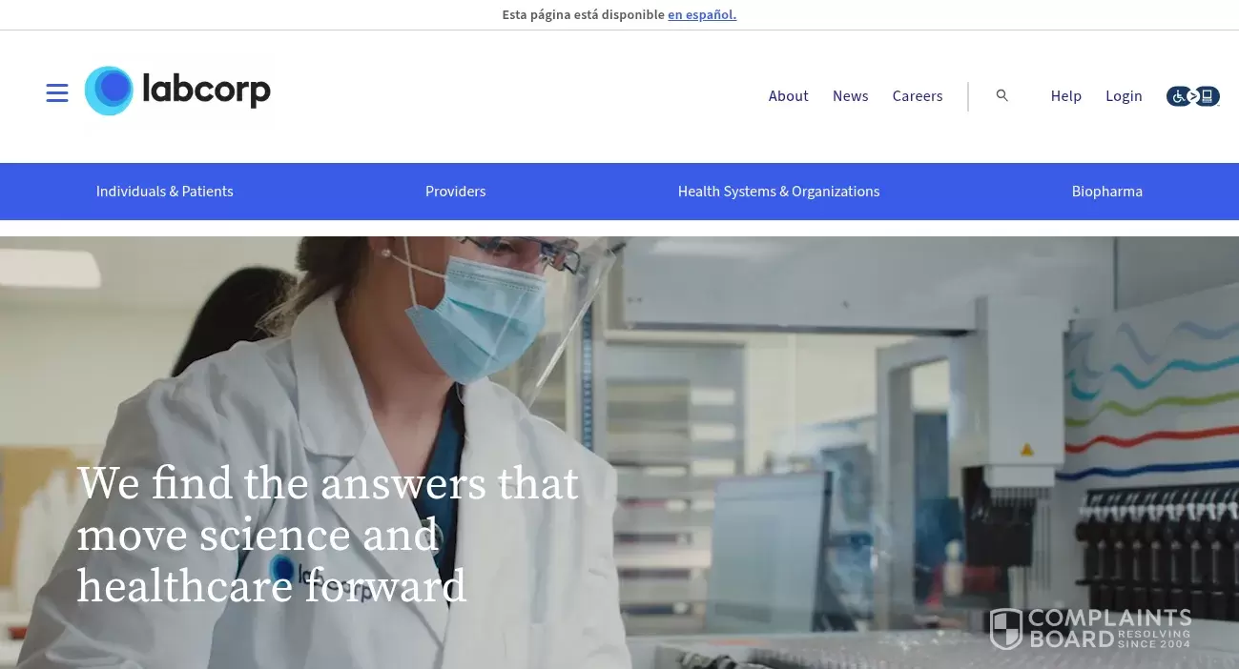
Task: Click the Labcorp logo
Action: [178, 91]
